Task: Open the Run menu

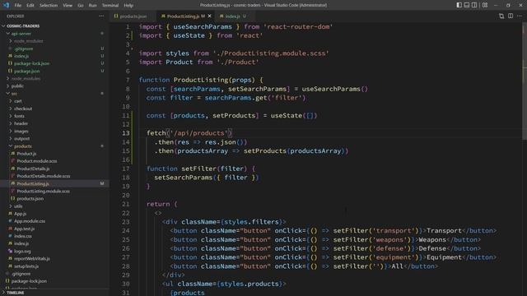Action: 92,6
